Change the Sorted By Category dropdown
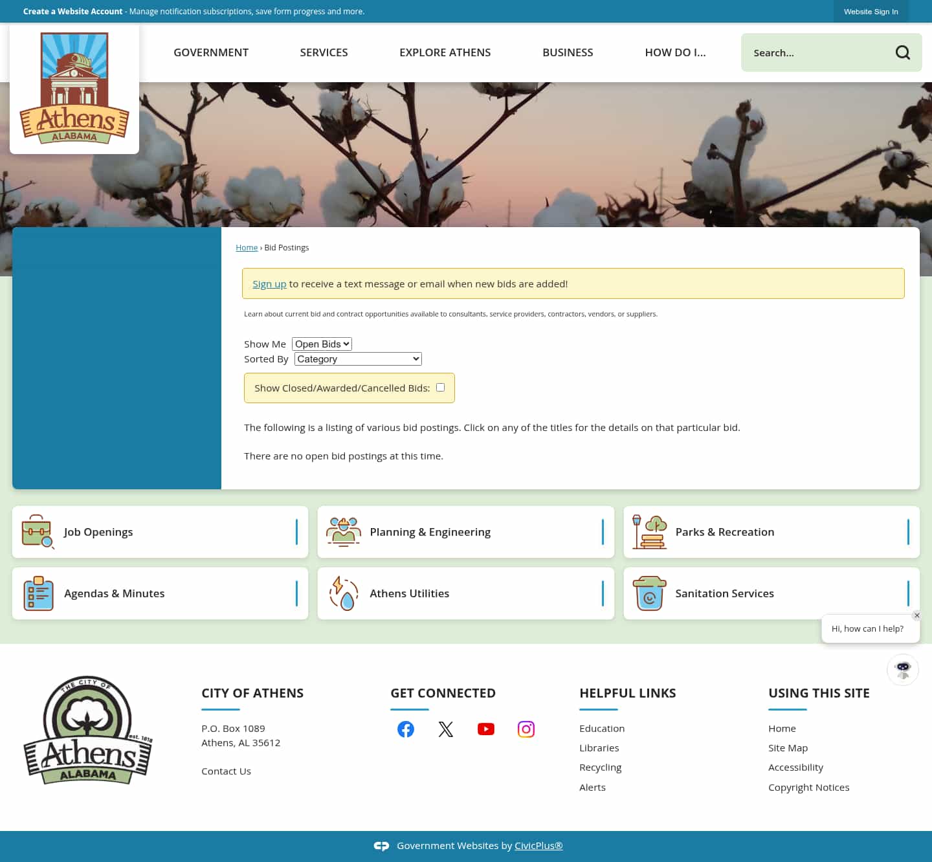 tap(357, 359)
